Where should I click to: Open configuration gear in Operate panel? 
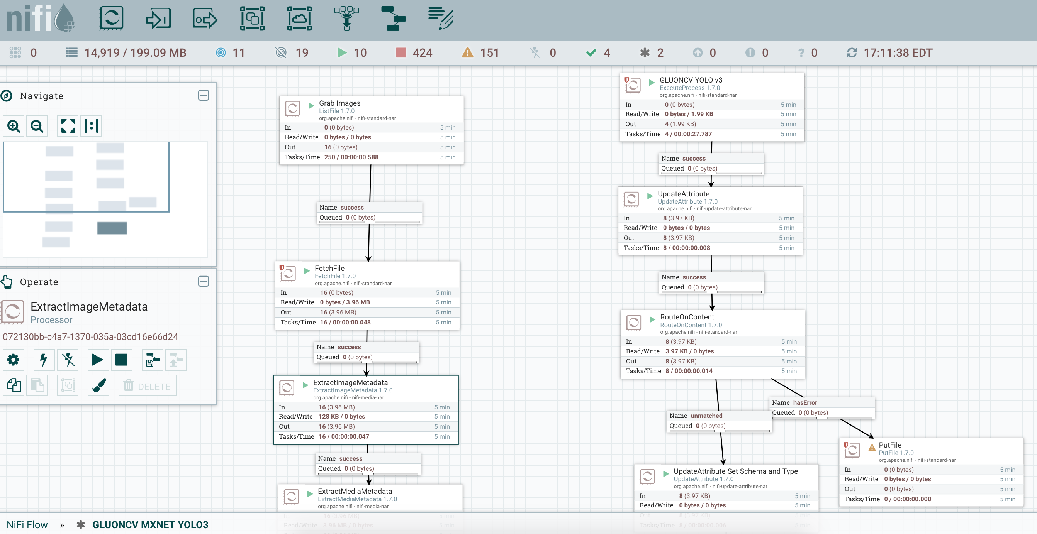13,360
